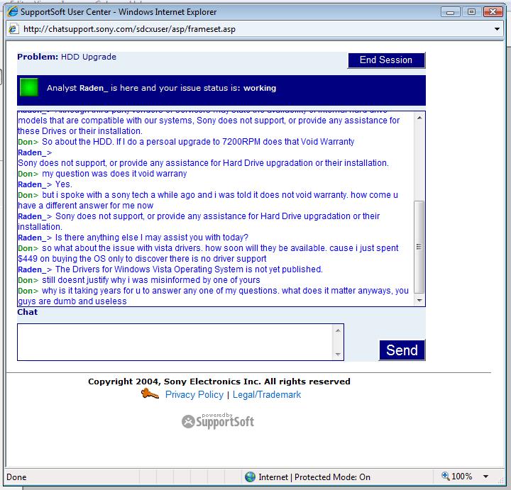Click 'these Drives or their installation.' line

coord(80,131)
